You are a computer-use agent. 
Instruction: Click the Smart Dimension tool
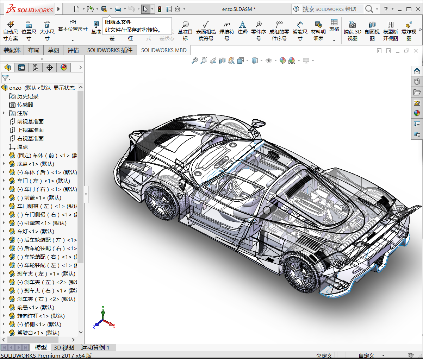(x=300, y=31)
